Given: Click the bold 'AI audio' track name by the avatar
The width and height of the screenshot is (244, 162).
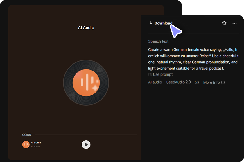Looking at the screenshot, I should pyautogui.click(x=36, y=143).
